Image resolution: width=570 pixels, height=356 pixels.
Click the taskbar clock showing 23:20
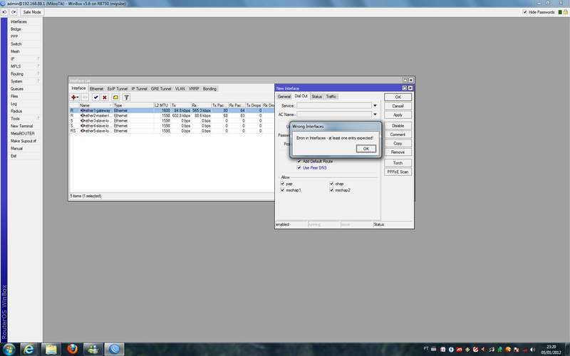[551, 350]
